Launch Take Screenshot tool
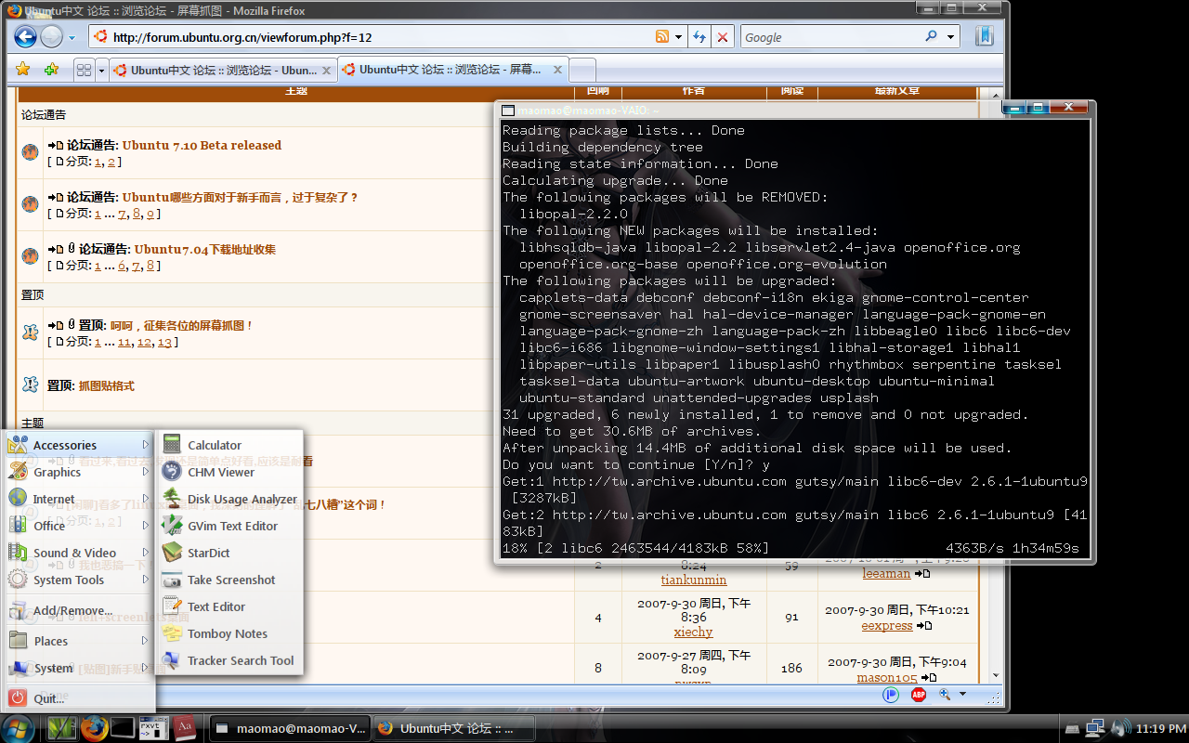The width and height of the screenshot is (1189, 743). (229, 580)
